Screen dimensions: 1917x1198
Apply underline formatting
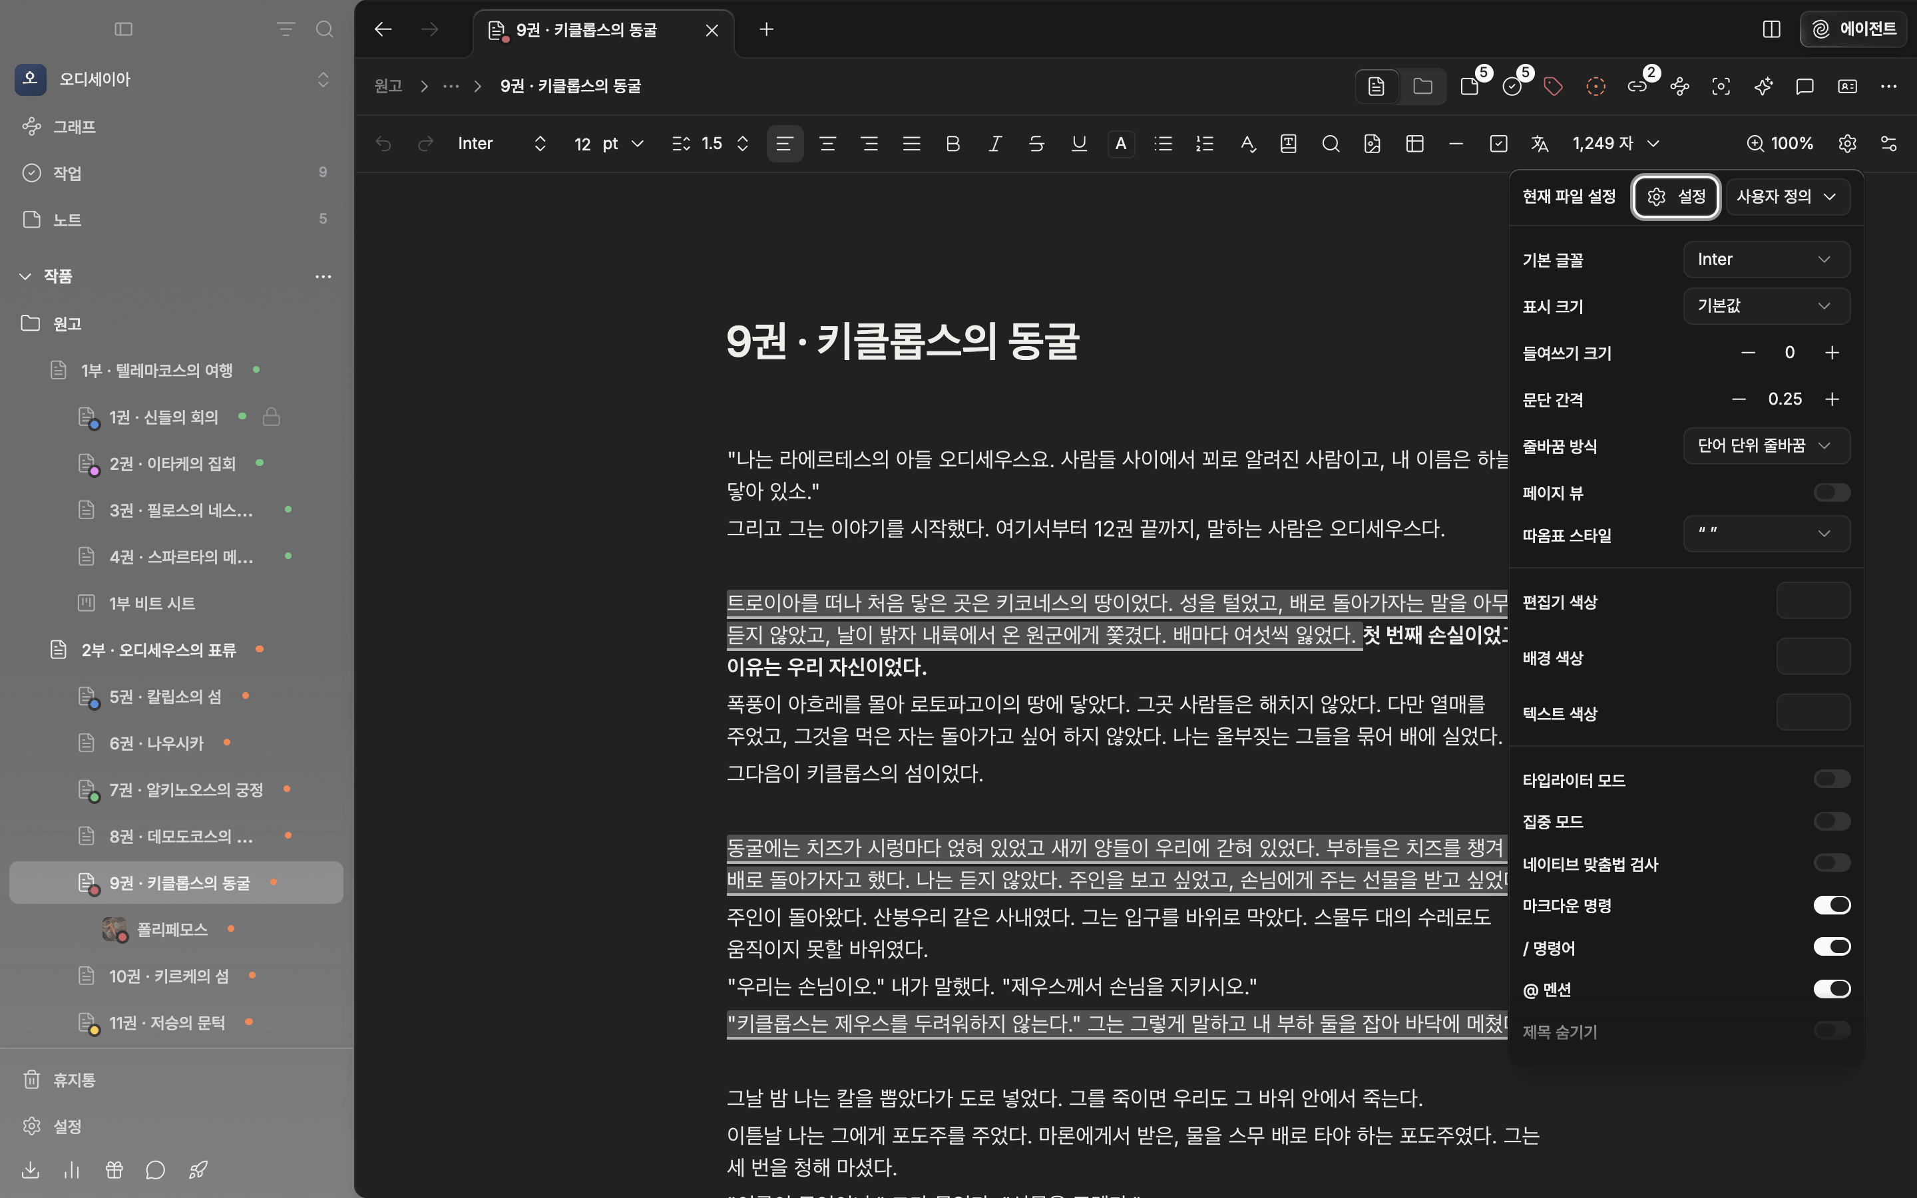coord(1079,143)
